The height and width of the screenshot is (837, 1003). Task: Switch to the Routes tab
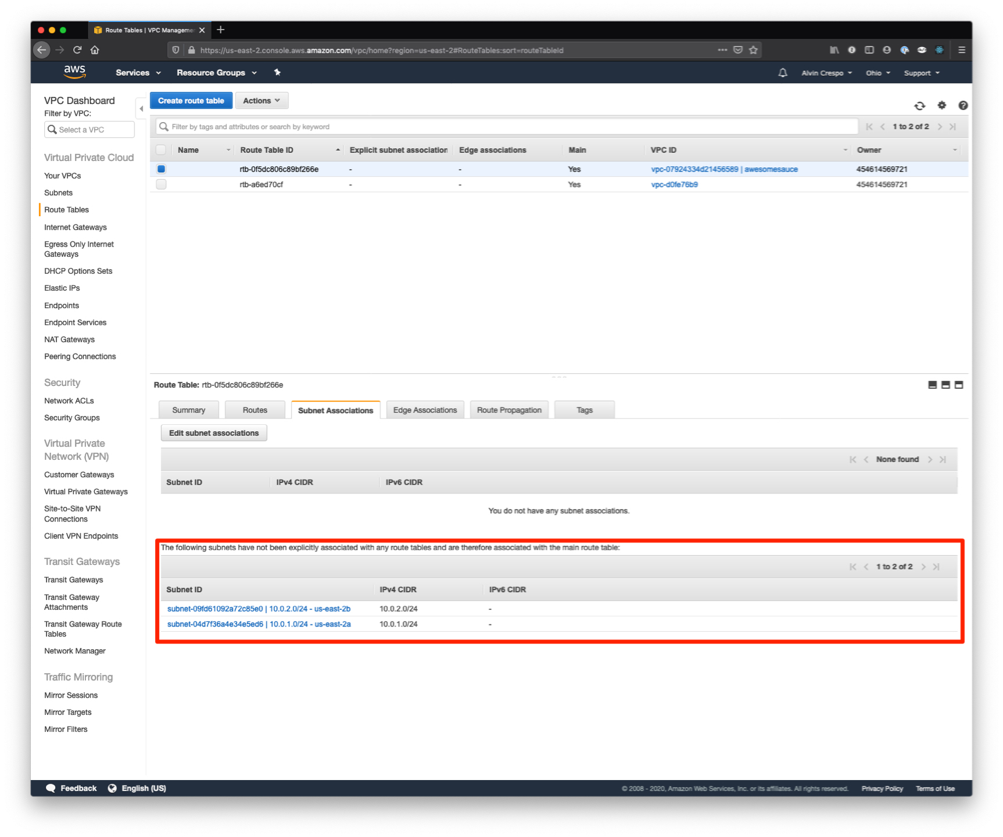click(x=255, y=409)
